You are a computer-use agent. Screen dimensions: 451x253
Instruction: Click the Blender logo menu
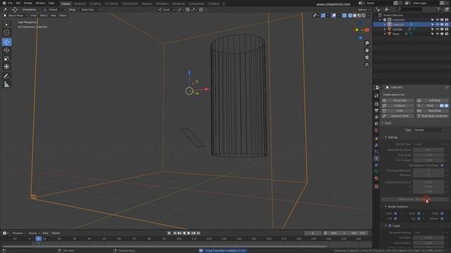(4, 3)
